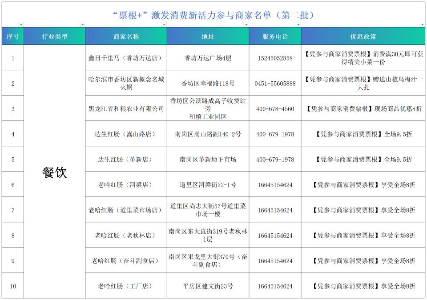Select the cell 黑龙江省和粮农业有限公司
Screen dimensions: 427x300
coord(126,108)
